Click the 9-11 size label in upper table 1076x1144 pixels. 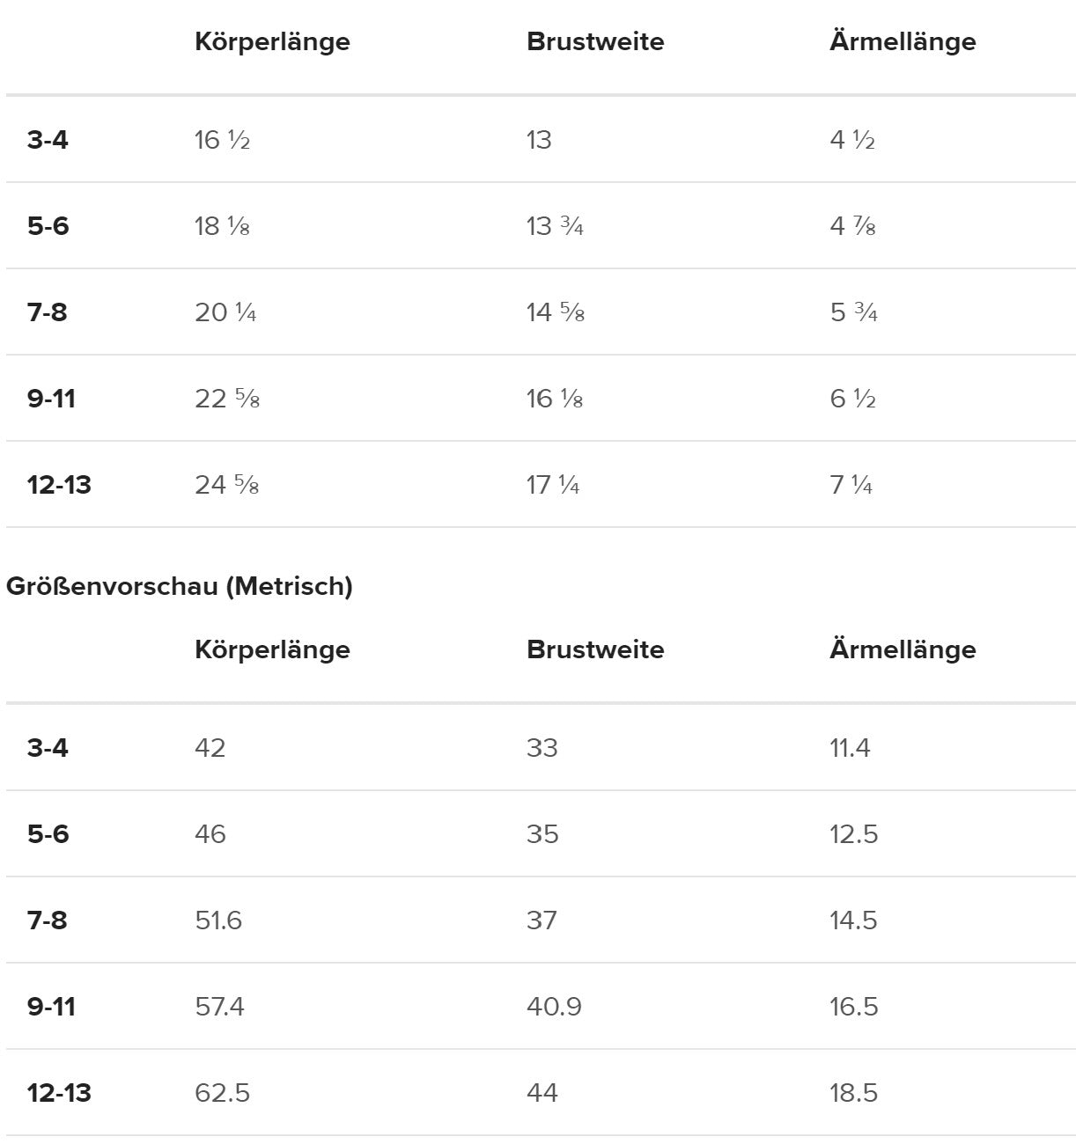(x=51, y=399)
